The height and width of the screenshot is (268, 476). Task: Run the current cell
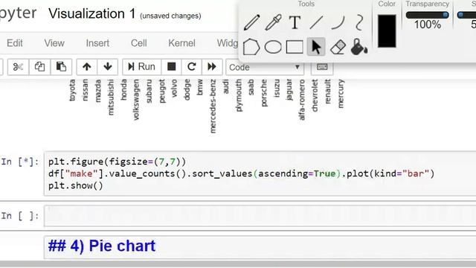pyautogui.click(x=141, y=66)
